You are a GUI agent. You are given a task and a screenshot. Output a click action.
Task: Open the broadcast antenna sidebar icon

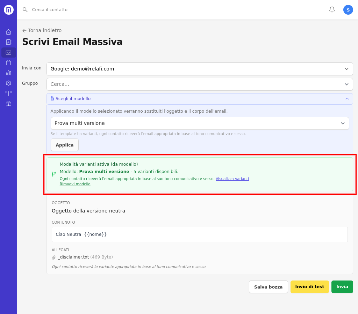tap(8, 93)
